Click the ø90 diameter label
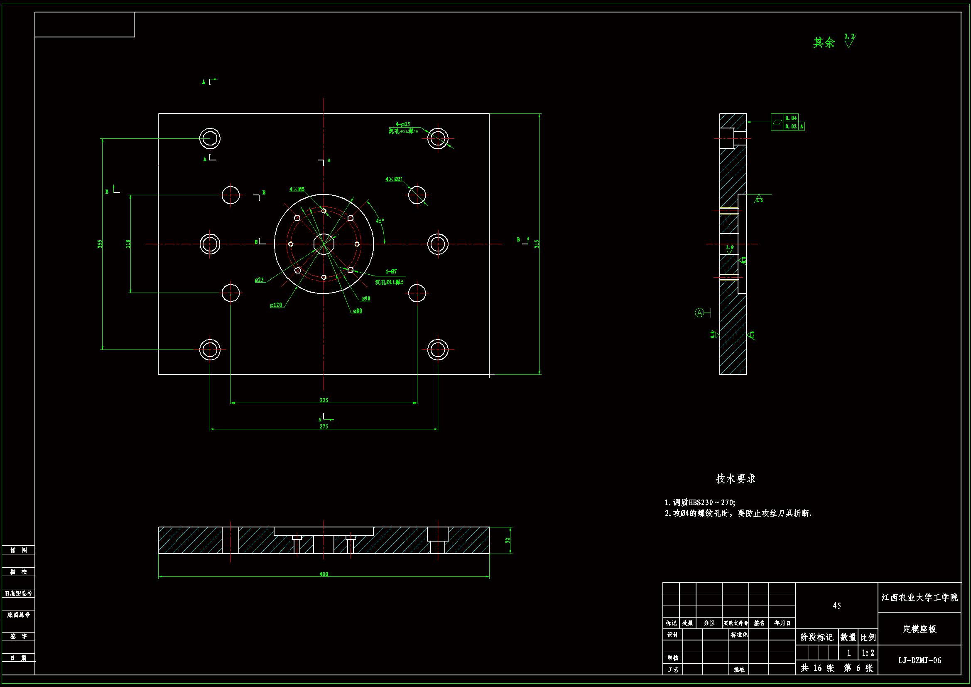This screenshot has height=687, width=971. tap(366, 299)
